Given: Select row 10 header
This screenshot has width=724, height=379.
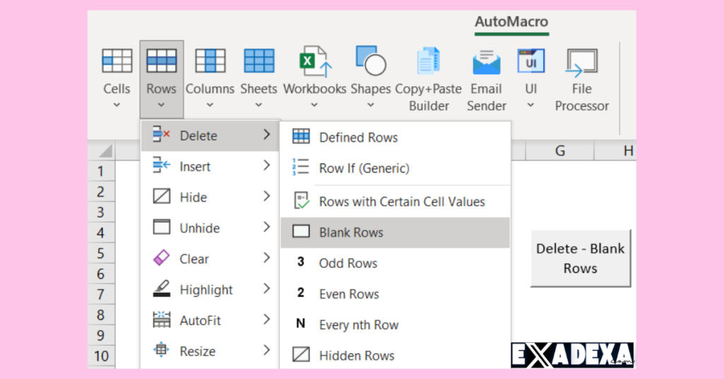Looking at the screenshot, I should click(x=101, y=356).
